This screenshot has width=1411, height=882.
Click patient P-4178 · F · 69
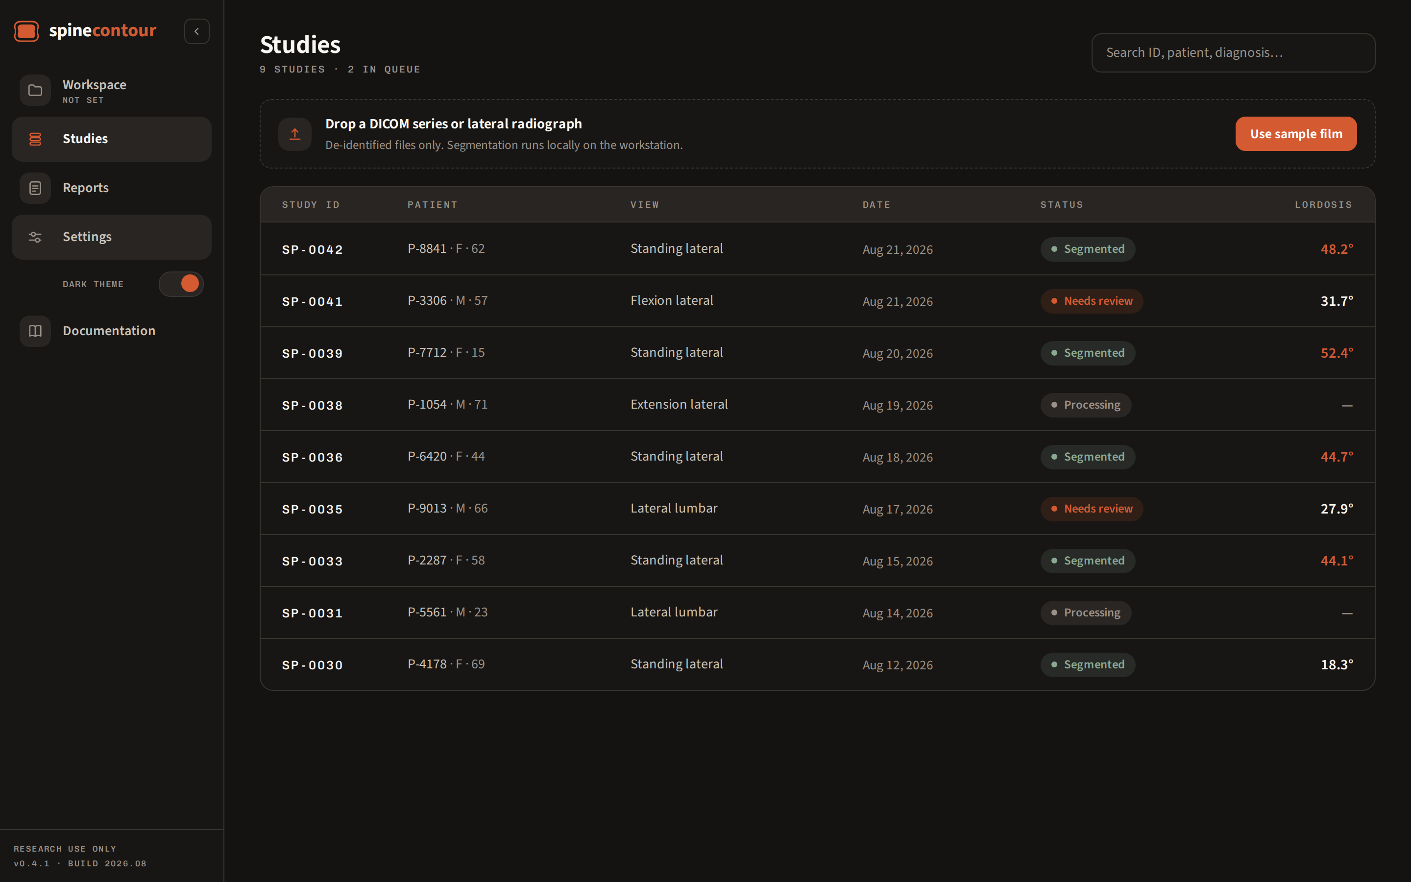click(446, 664)
